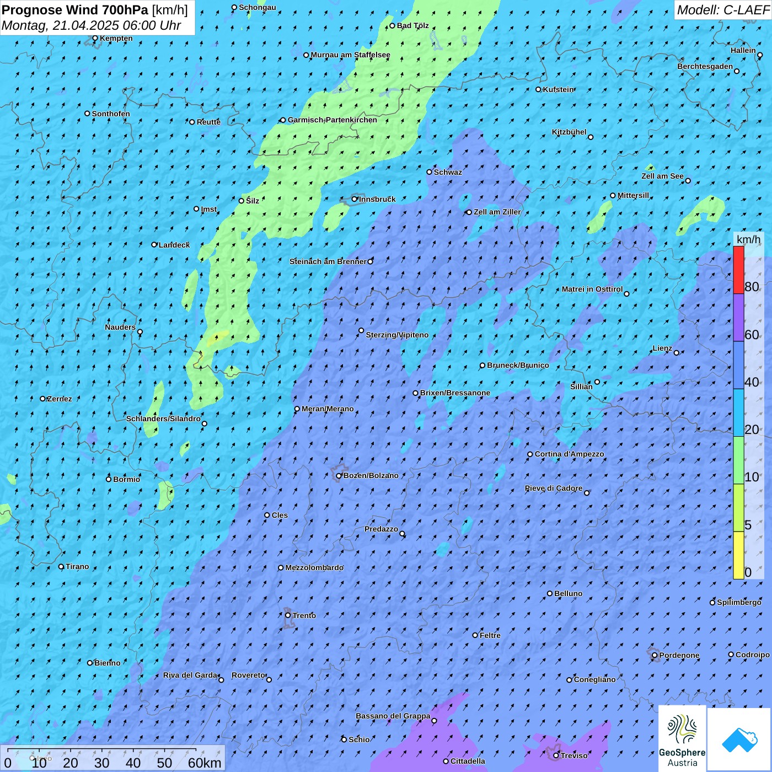
Task: Select the green 10–20 km/h legend color
Action: point(738,460)
